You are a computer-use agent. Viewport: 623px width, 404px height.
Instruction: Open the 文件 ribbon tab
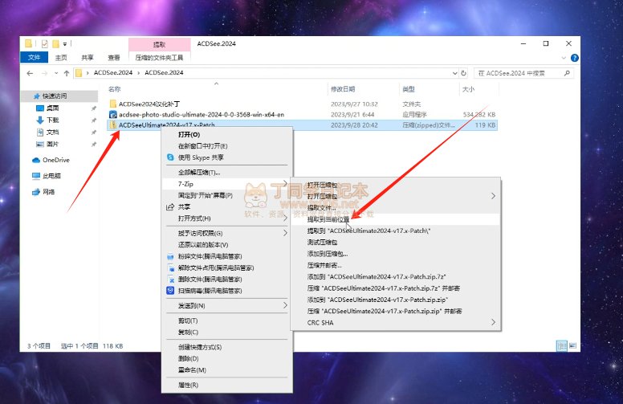[35, 58]
